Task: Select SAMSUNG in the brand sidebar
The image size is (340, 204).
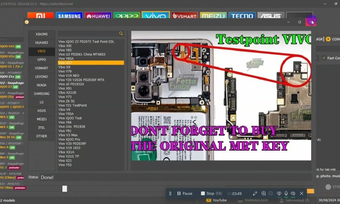Action: (42, 94)
